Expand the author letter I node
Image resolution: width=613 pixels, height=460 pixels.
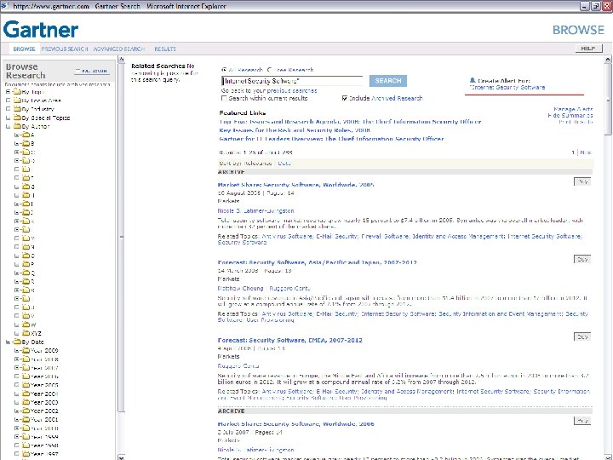point(16,204)
